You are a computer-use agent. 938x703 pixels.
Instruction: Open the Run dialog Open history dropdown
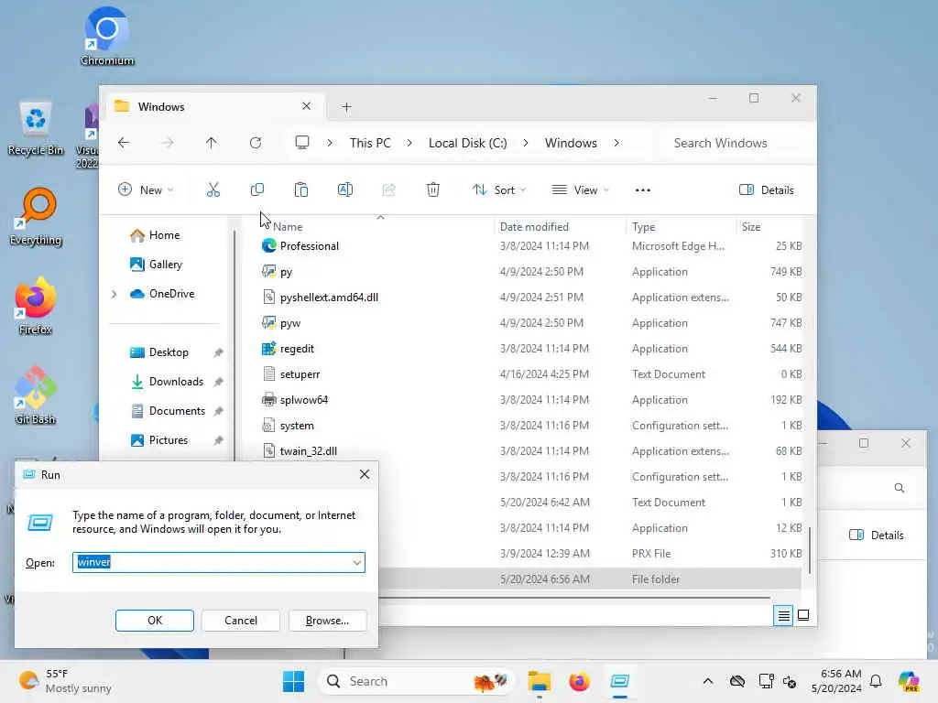tap(356, 563)
